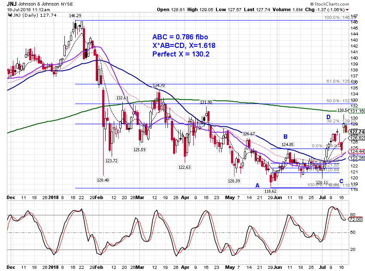Click the blue wave label C

pos(341,181)
